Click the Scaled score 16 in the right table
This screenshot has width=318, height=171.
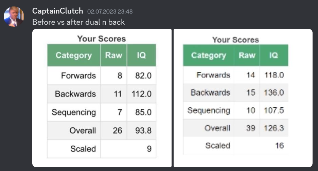[280, 146]
